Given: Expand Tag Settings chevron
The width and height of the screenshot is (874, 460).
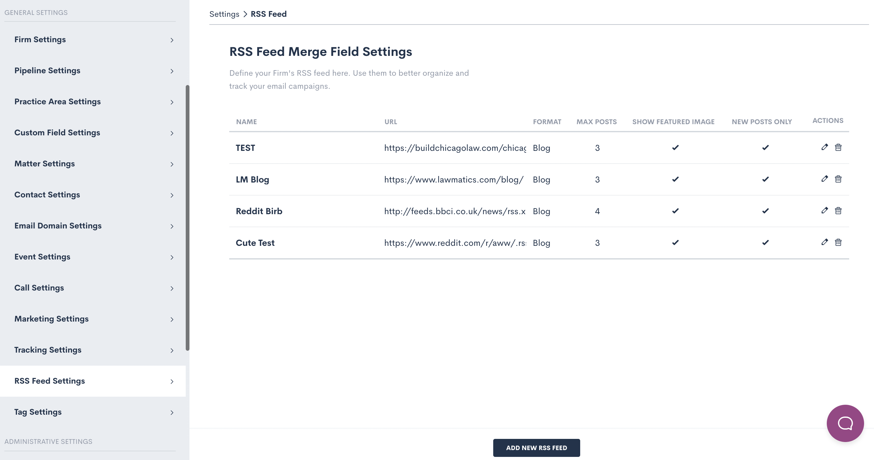Looking at the screenshot, I should 172,413.
